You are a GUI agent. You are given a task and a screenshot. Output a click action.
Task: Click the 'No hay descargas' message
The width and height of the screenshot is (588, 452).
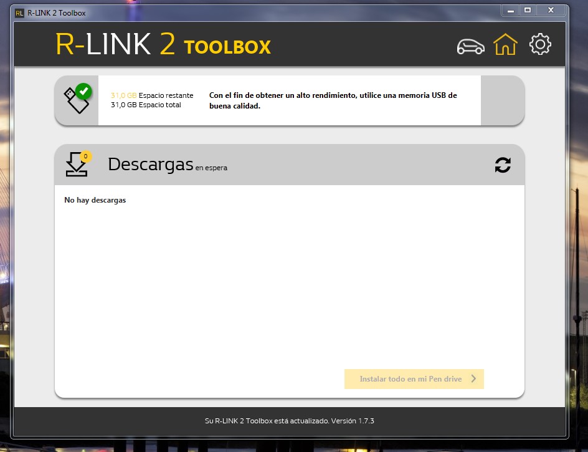point(95,200)
